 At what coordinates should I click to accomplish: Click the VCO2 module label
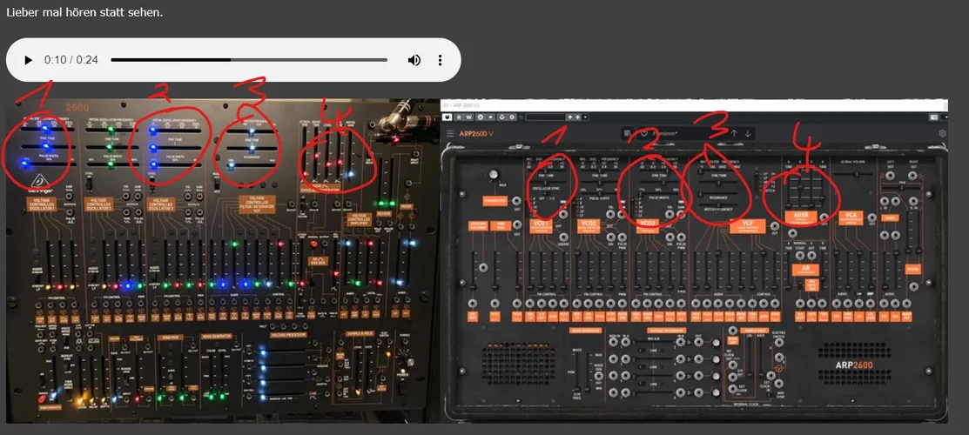[589, 226]
